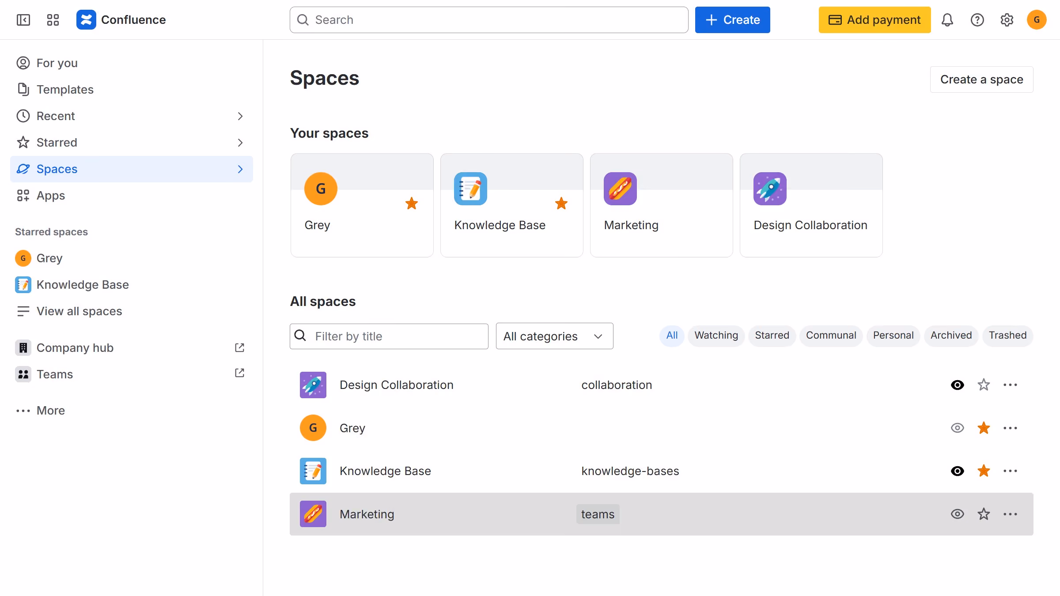Click Add payment button

pos(874,20)
